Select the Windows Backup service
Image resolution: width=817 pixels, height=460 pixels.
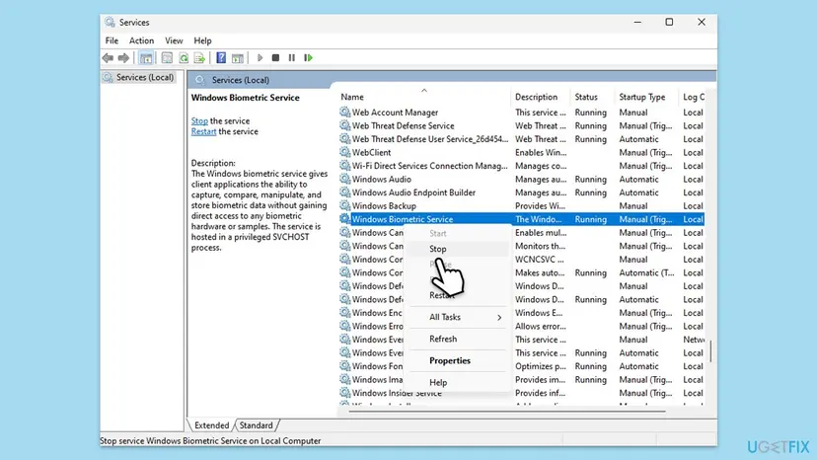521,206
